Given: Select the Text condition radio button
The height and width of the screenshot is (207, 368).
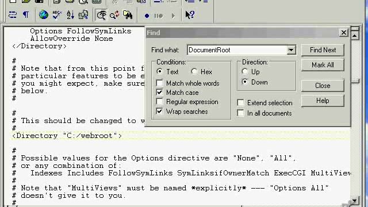Looking at the screenshot, I should click(160, 71).
